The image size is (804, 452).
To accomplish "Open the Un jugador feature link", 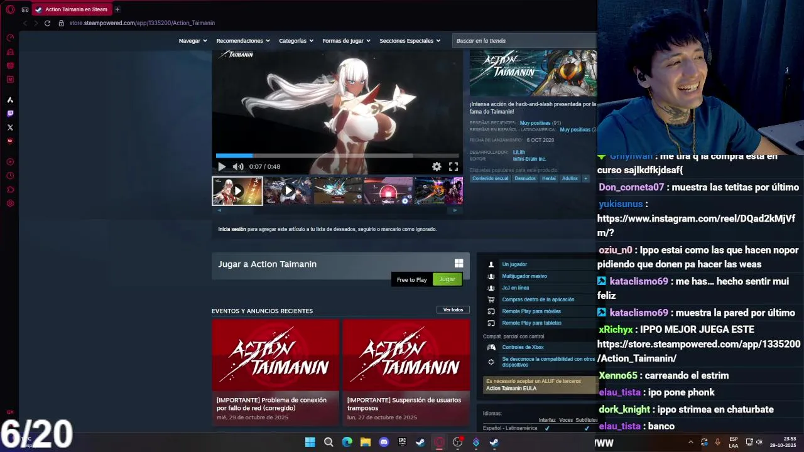I will coord(514,264).
